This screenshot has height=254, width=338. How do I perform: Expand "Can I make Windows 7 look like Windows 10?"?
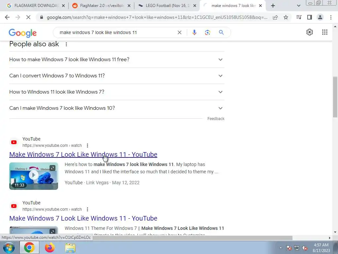[x=117, y=108]
